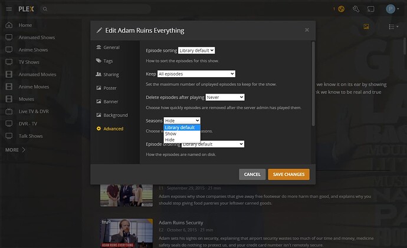Open the user account avatar

click(390, 9)
